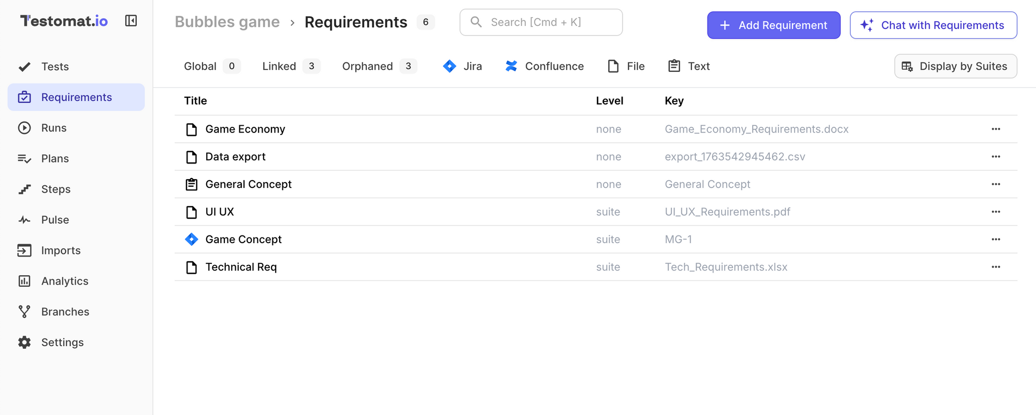
Task: Open more options for Data export row
Action: (996, 157)
